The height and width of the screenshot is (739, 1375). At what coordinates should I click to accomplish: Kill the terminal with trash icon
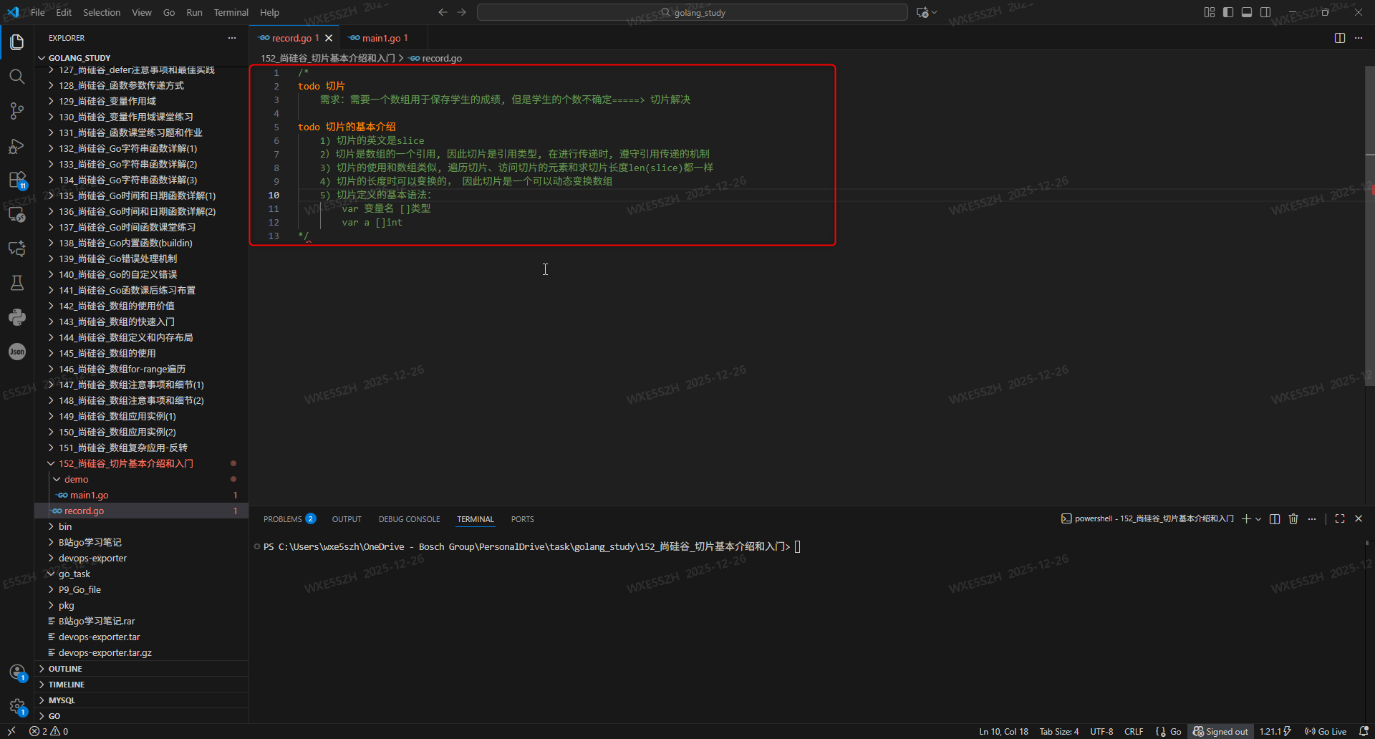pos(1293,519)
